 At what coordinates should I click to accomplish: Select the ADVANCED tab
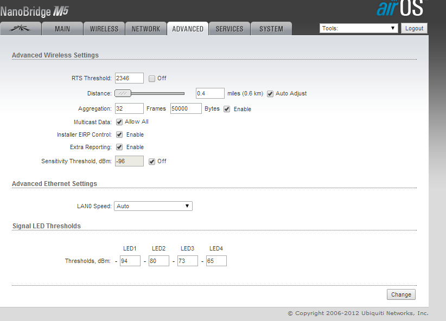(188, 29)
